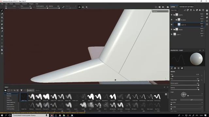The image size is (209, 117).
Task: Open Windows Start menu
Action: (x=2, y=115)
